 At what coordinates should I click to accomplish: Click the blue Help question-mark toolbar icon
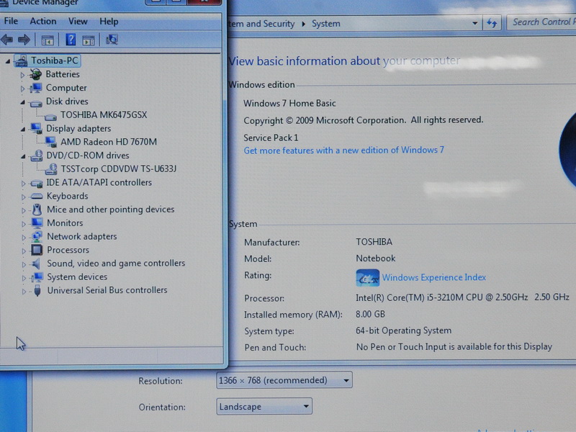71,40
